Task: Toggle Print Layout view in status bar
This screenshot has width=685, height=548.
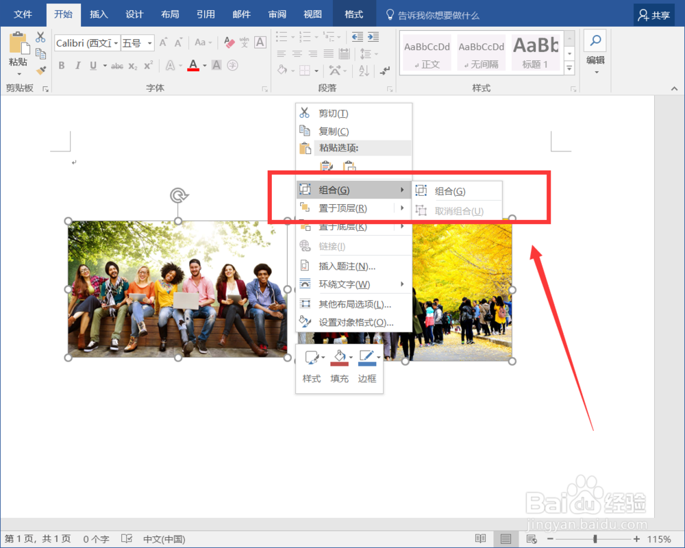Action: tap(506, 539)
